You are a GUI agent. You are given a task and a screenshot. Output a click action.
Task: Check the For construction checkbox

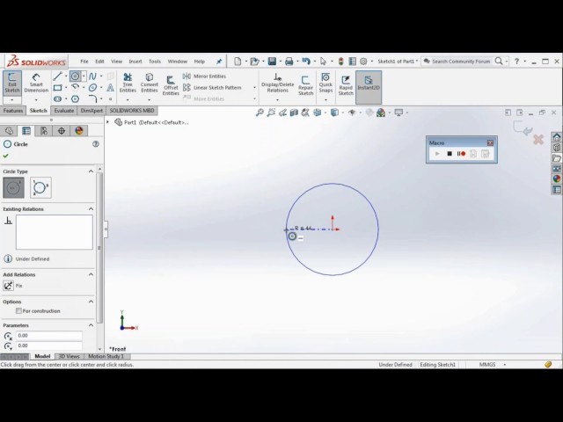click(x=18, y=311)
